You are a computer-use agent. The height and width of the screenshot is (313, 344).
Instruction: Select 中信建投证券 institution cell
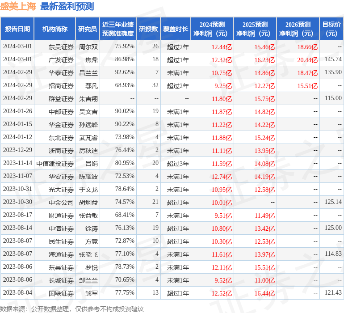point(55,163)
